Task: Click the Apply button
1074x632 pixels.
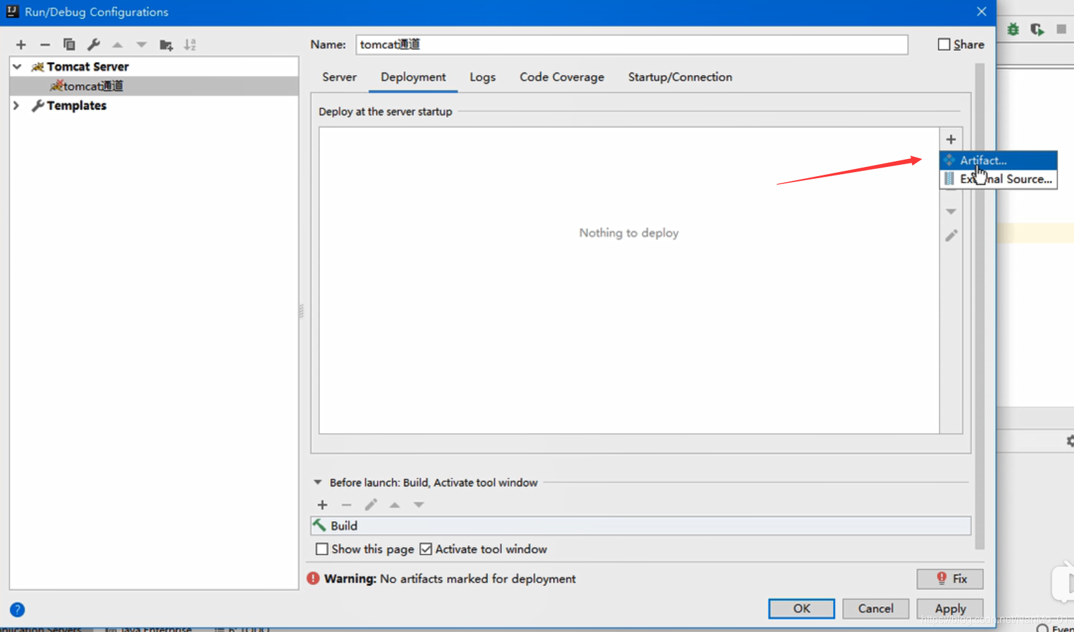Action: coord(950,608)
